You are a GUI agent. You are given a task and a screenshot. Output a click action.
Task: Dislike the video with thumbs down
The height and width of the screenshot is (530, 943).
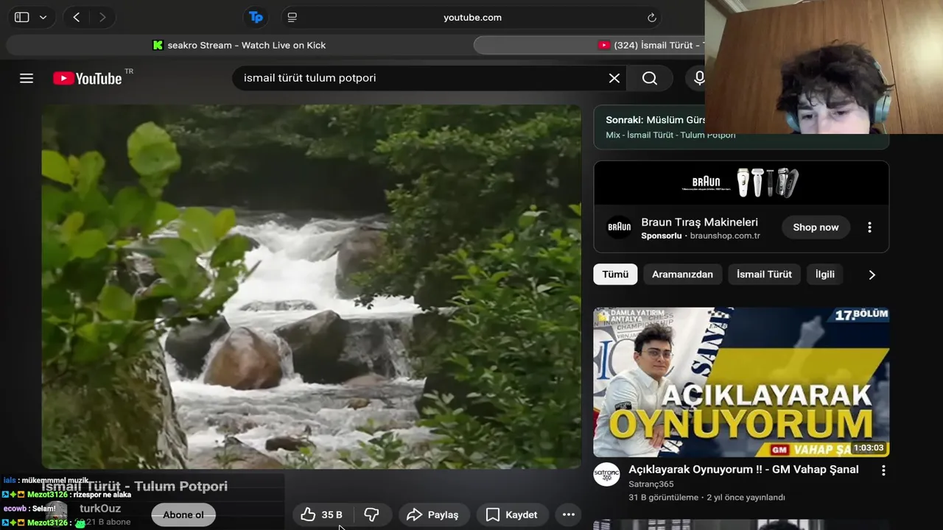(x=372, y=515)
